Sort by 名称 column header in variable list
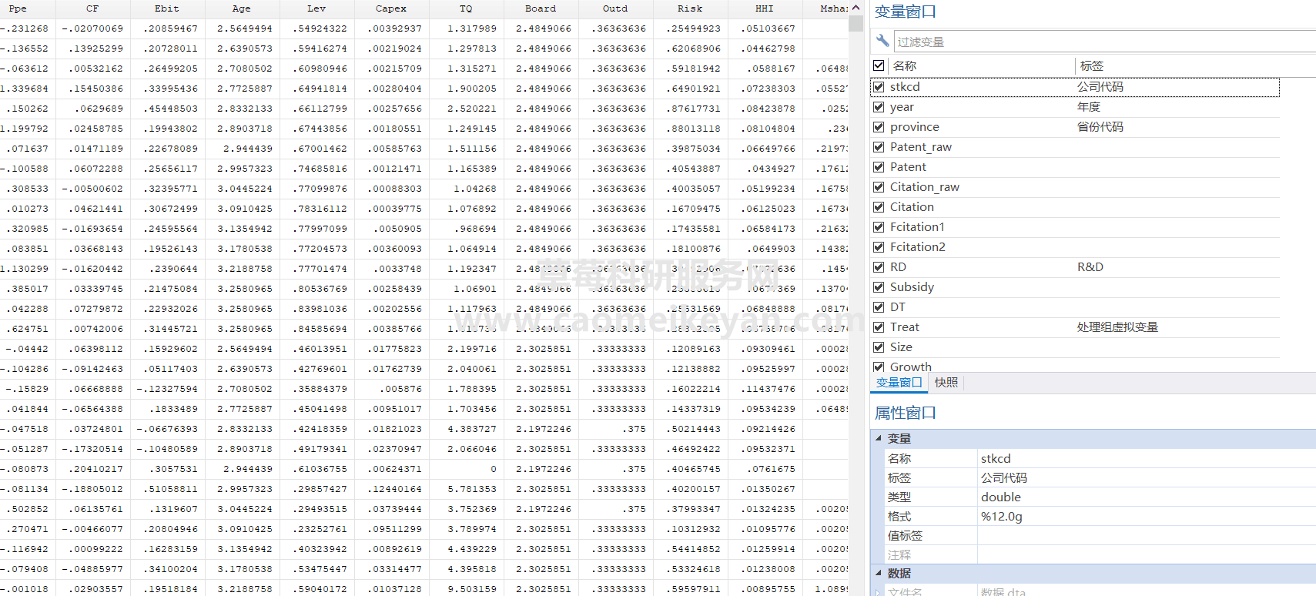The height and width of the screenshot is (596, 1316). (904, 66)
